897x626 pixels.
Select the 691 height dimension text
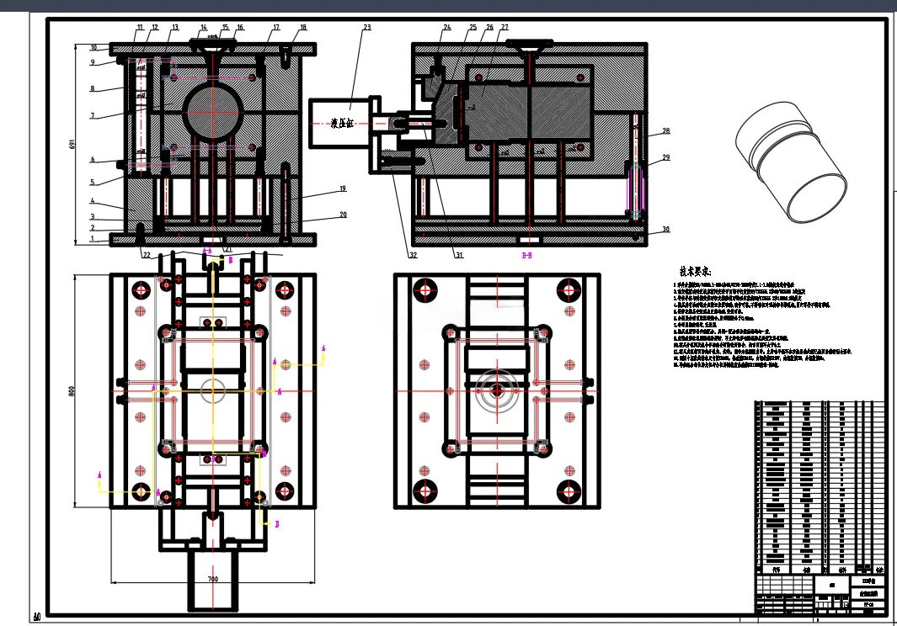[x=72, y=144]
